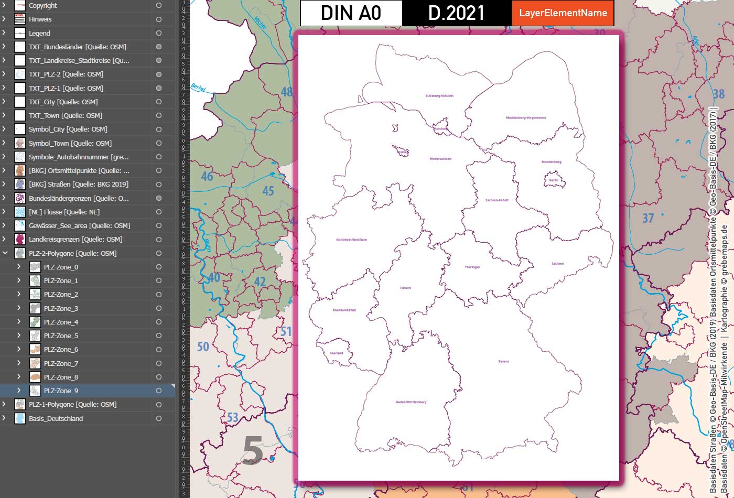The width and height of the screenshot is (734, 498).
Task: Click the Legend layer thumbnail
Action: (x=19, y=33)
